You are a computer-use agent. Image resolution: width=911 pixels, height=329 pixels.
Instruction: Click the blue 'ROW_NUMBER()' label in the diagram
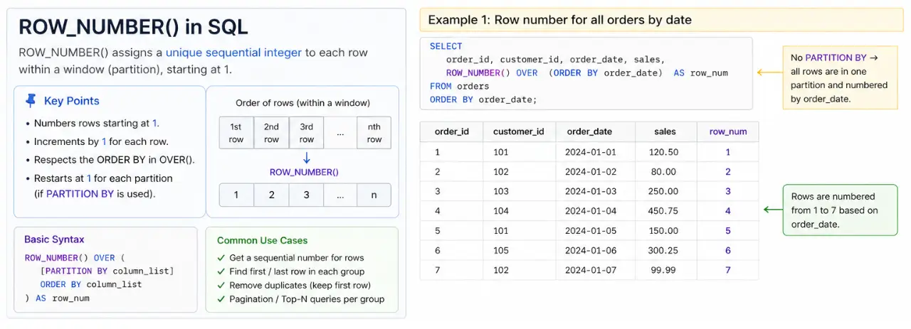click(304, 172)
